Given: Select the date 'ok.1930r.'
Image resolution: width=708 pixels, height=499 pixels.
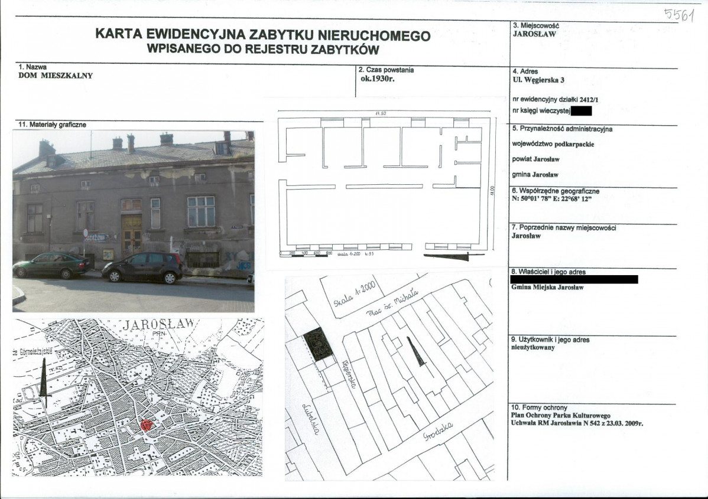Looking at the screenshot, I should tap(378, 79).
